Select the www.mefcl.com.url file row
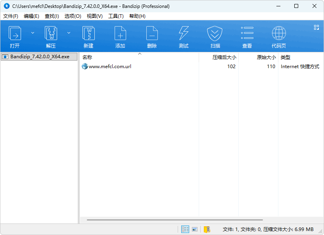 [201, 67]
